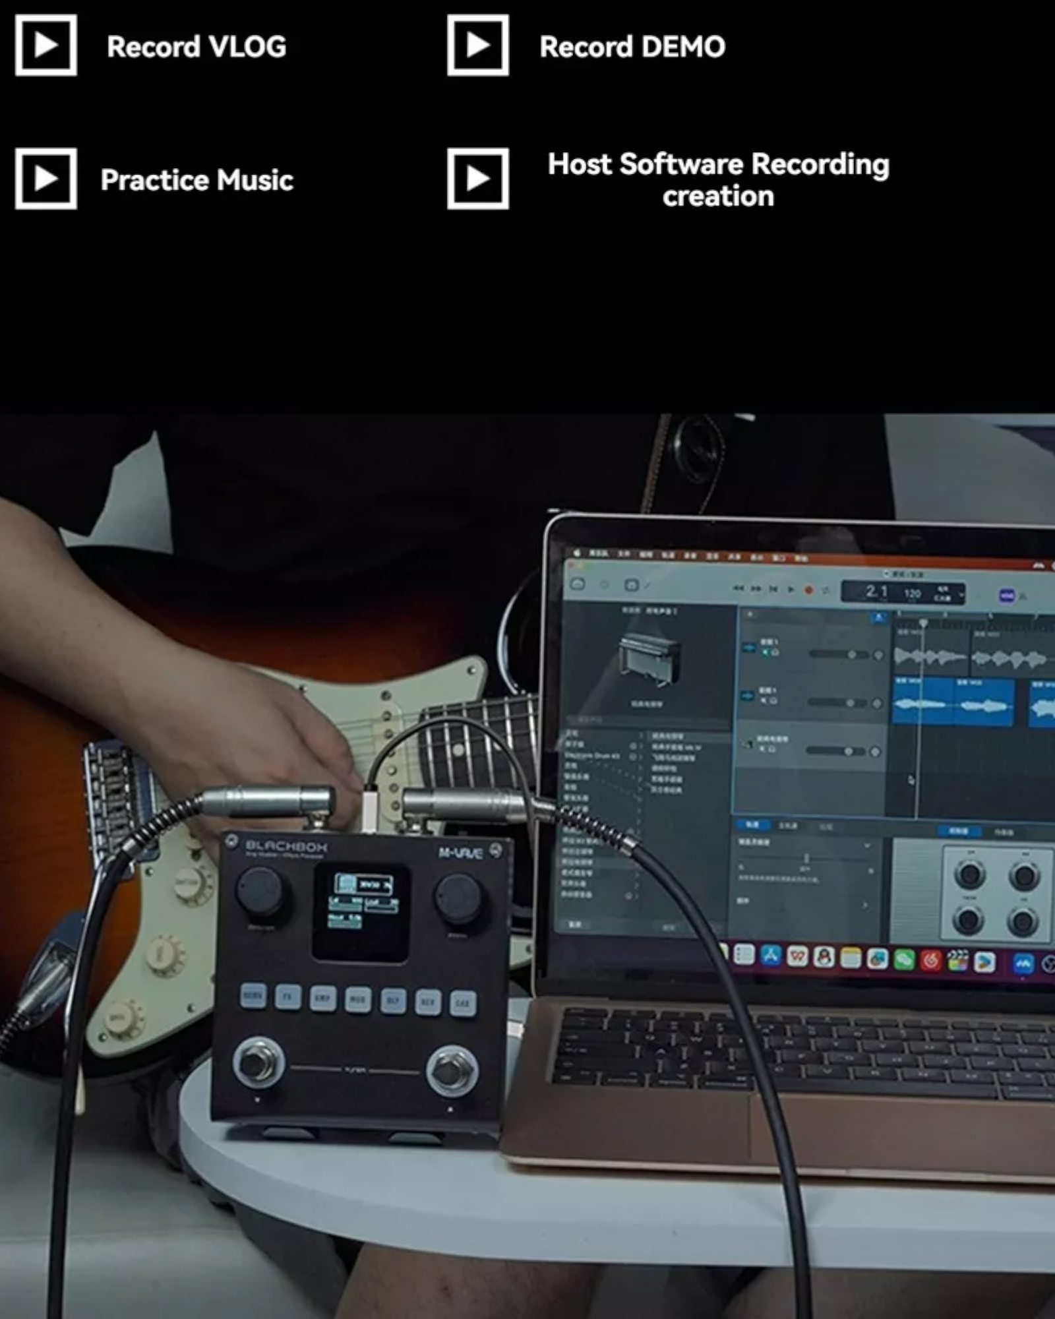The width and height of the screenshot is (1055, 1319).
Task: Click the play icon beside Record DEMO
Action: pyautogui.click(x=477, y=46)
